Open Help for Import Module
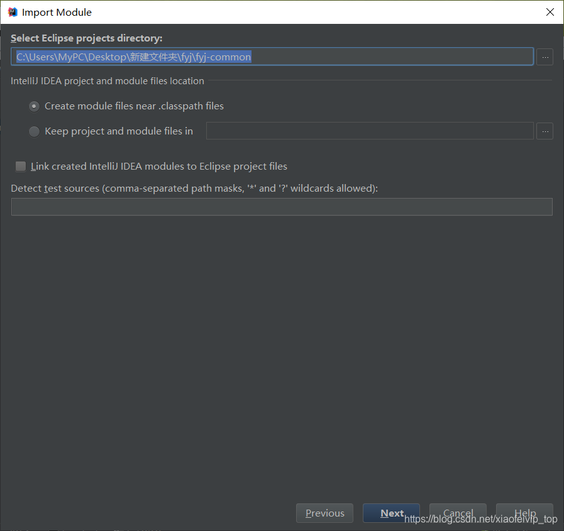 coord(524,513)
